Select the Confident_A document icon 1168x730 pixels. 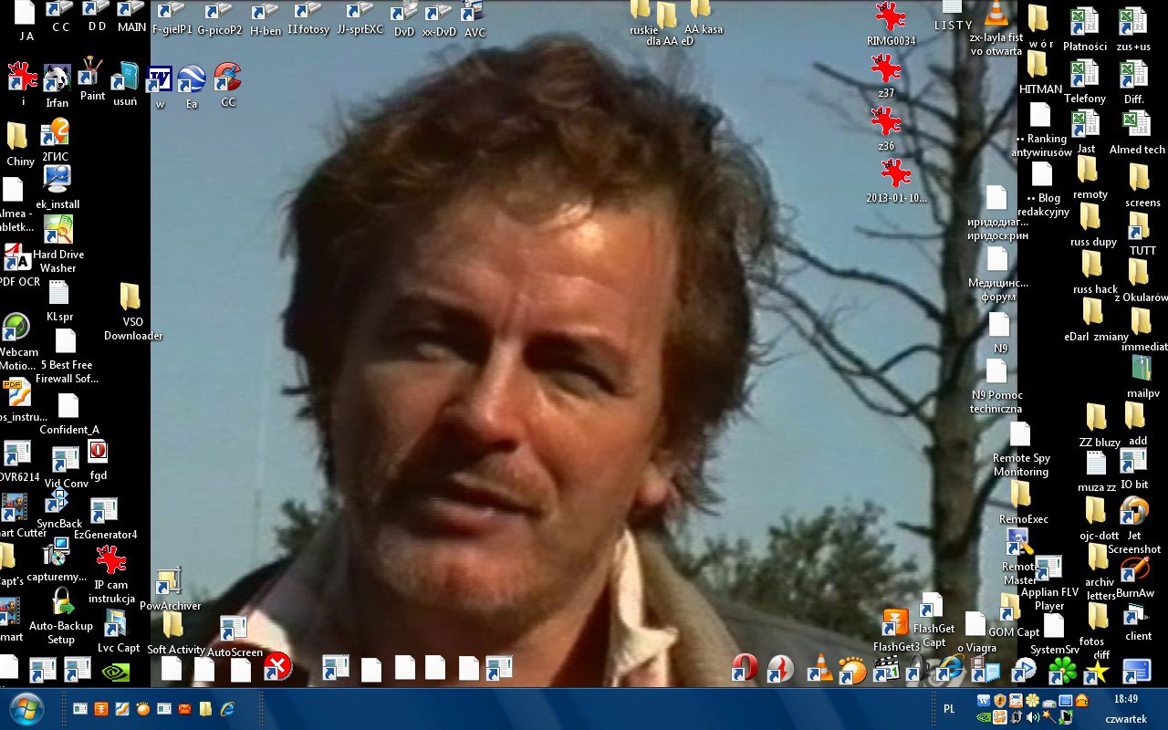(x=68, y=406)
